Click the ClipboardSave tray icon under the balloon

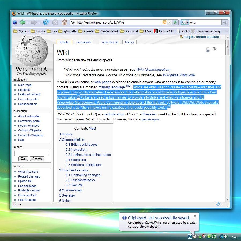point(195,236)
